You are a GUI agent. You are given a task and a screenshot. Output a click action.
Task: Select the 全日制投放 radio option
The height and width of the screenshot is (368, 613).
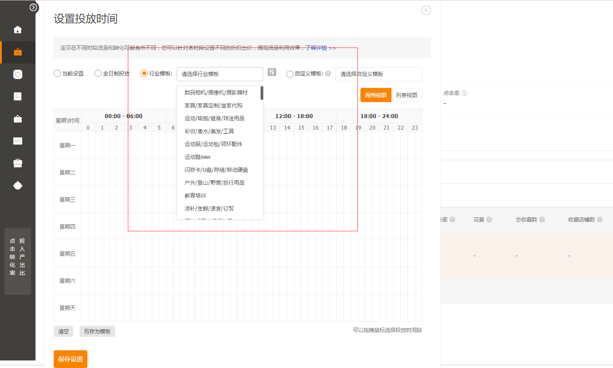pyautogui.click(x=98, y=74)
